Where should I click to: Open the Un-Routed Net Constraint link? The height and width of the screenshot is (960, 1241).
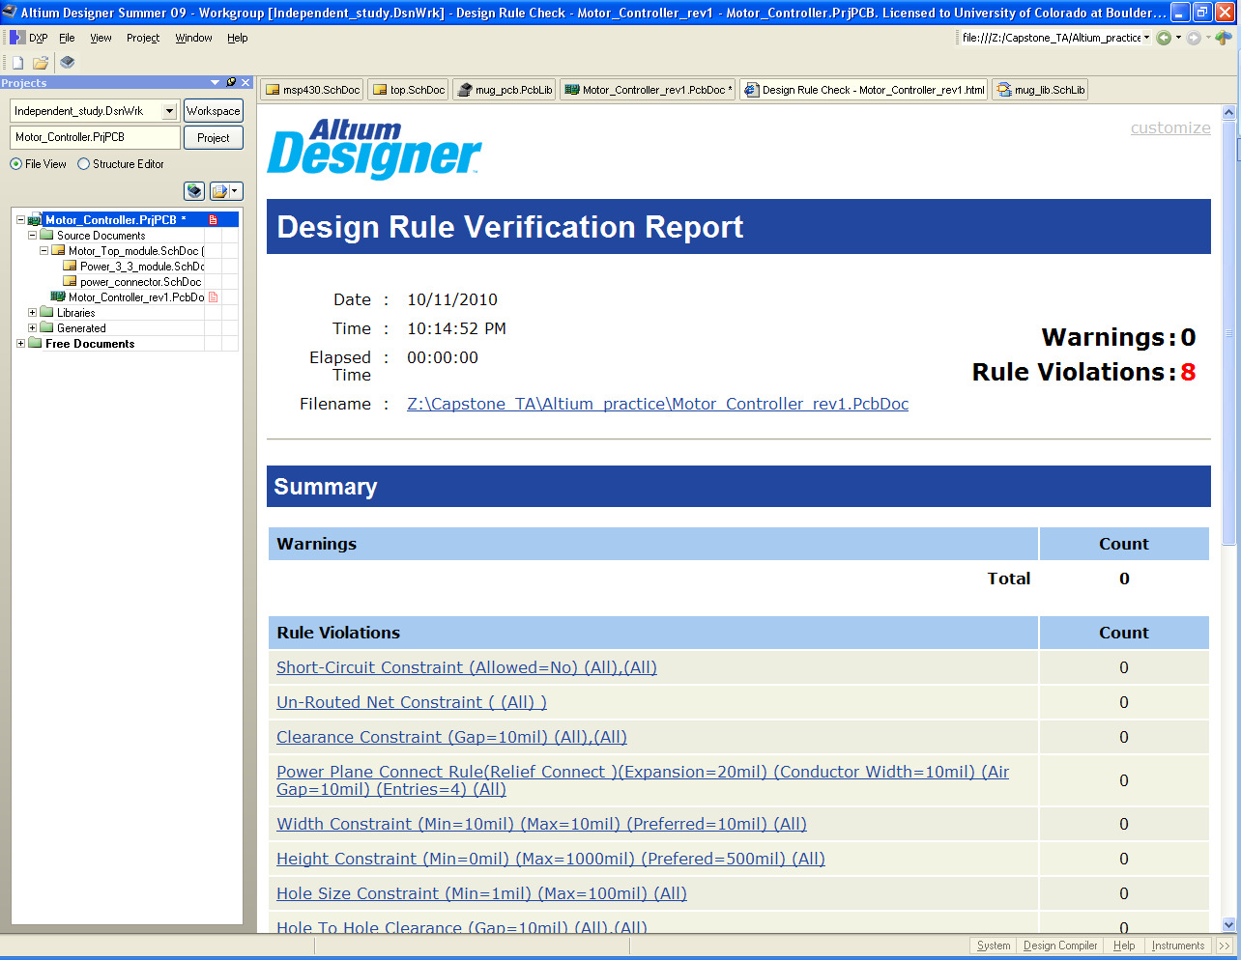(412, 702)
